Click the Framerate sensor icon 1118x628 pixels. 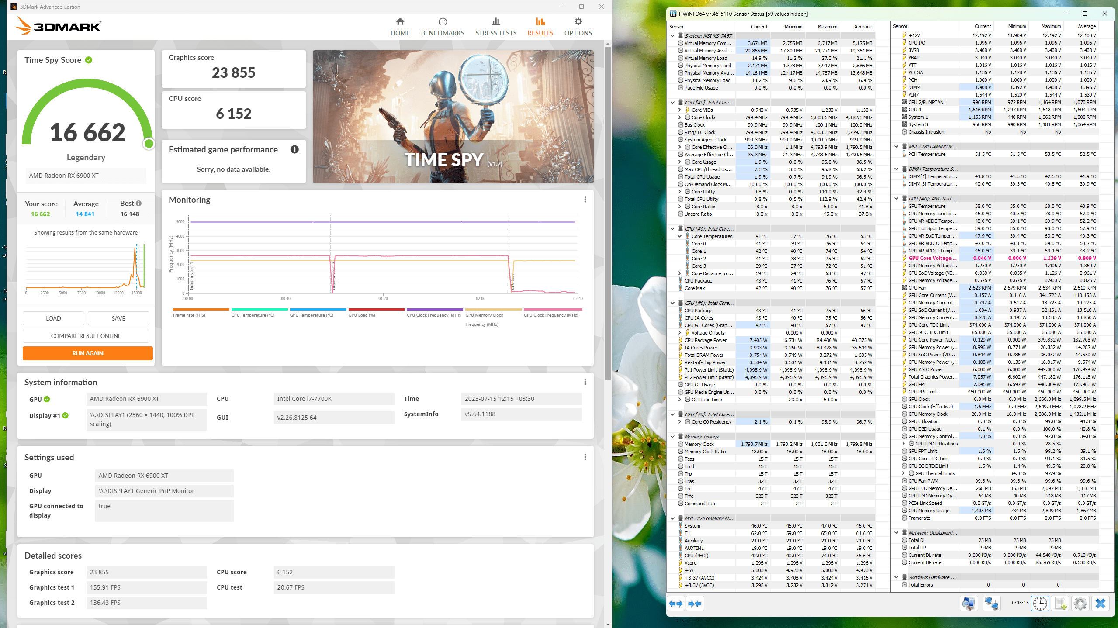[x=904, y=518]
